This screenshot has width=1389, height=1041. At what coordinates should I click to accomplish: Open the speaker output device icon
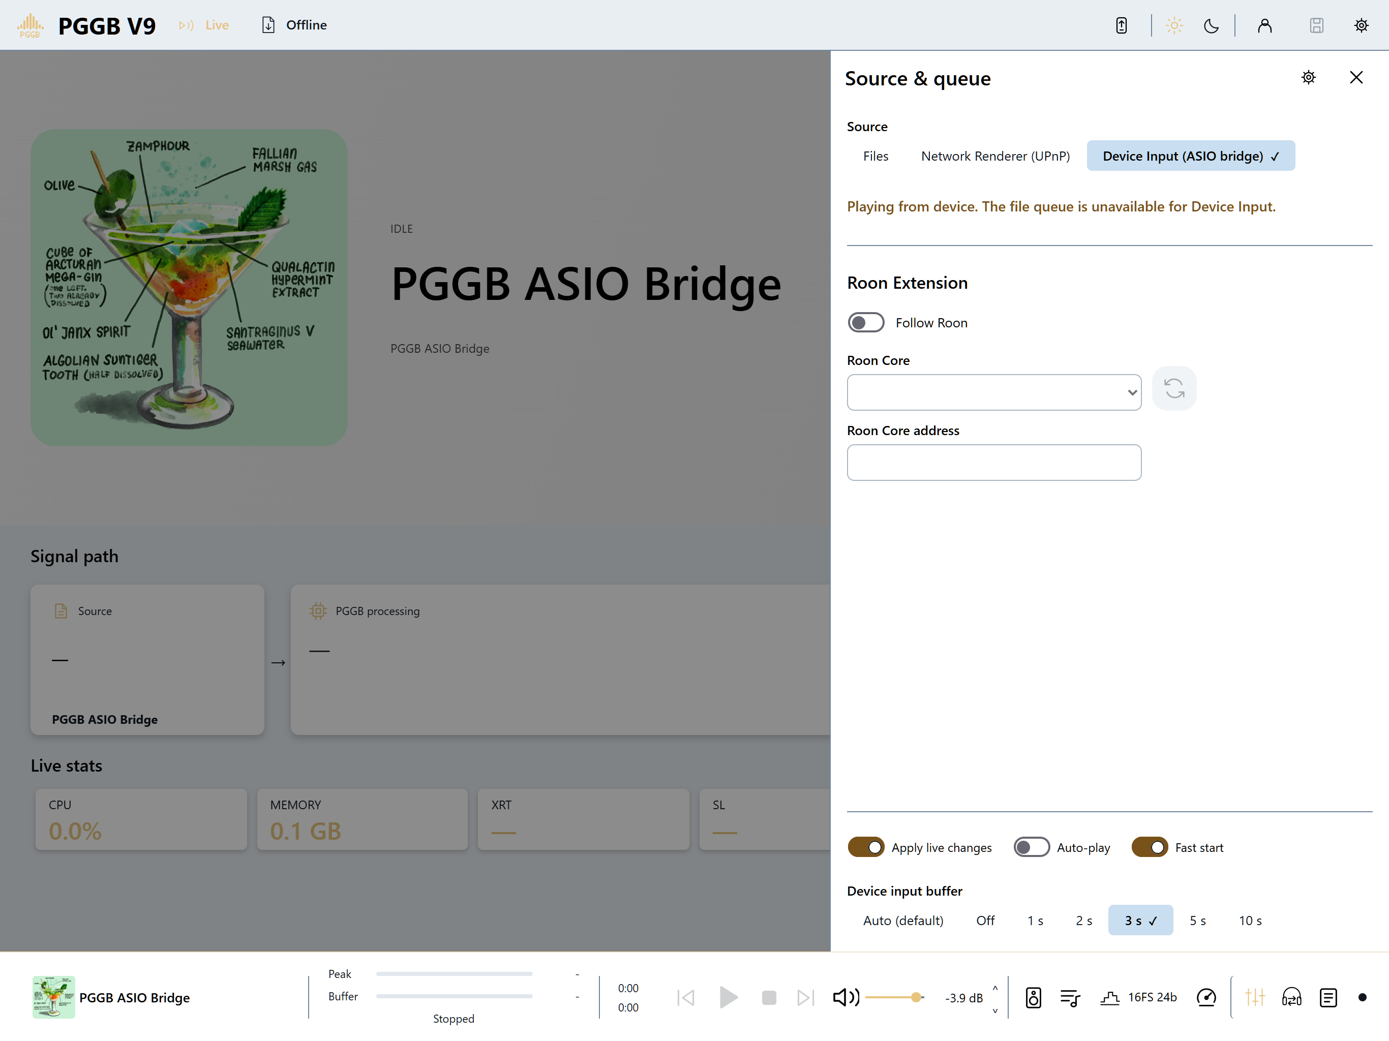[x=1033, y=997]
